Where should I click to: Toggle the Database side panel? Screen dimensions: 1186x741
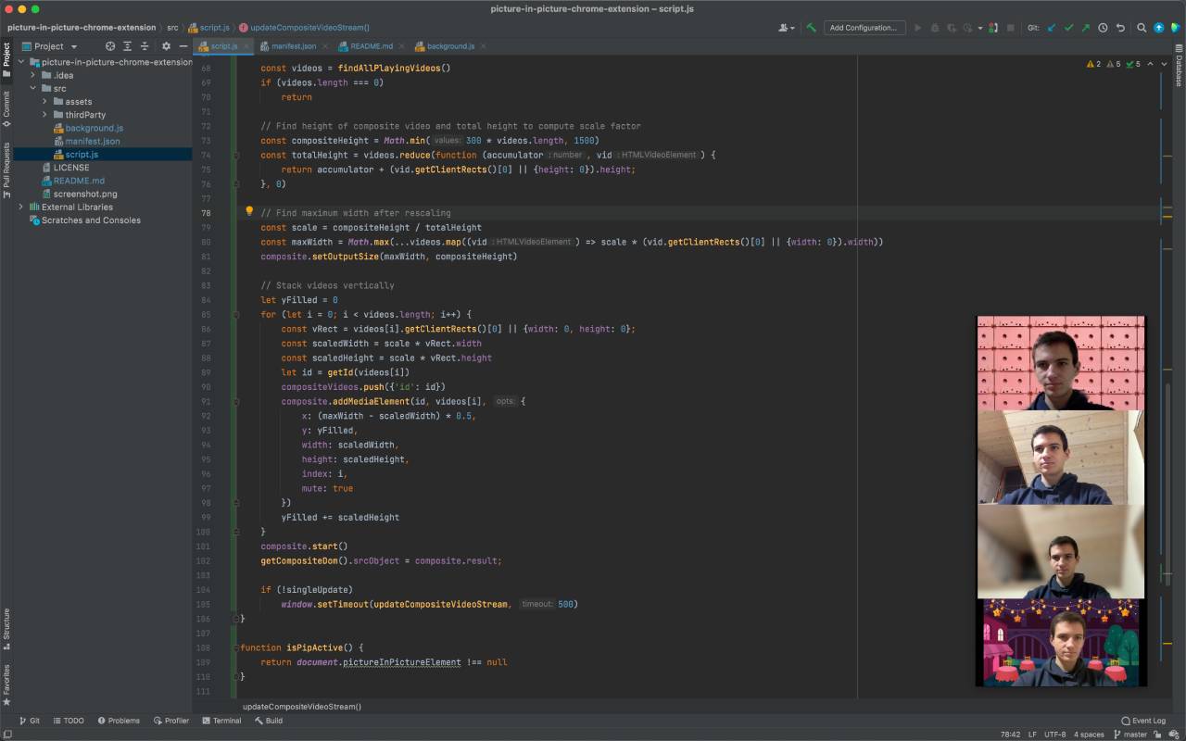click(1179, 65)
